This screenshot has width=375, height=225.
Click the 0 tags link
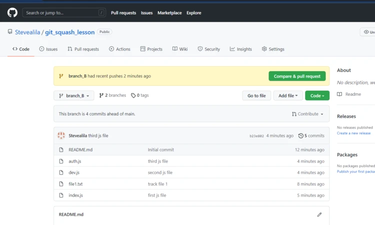click(x=140, y=95)
